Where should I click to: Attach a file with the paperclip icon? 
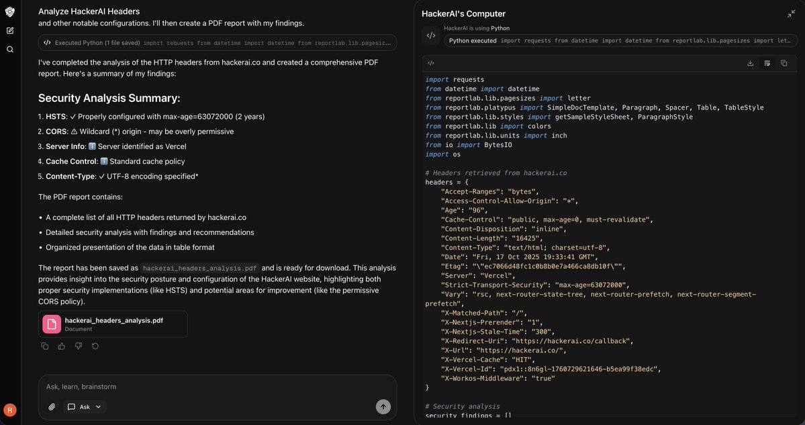[52, 407]
